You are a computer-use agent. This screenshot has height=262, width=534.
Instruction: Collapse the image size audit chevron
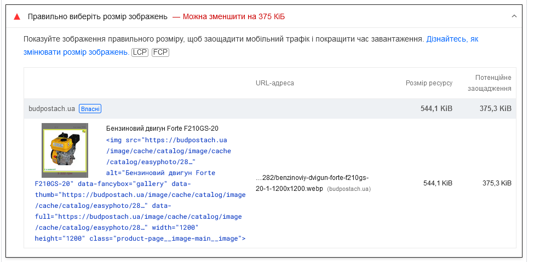(514, 16)
